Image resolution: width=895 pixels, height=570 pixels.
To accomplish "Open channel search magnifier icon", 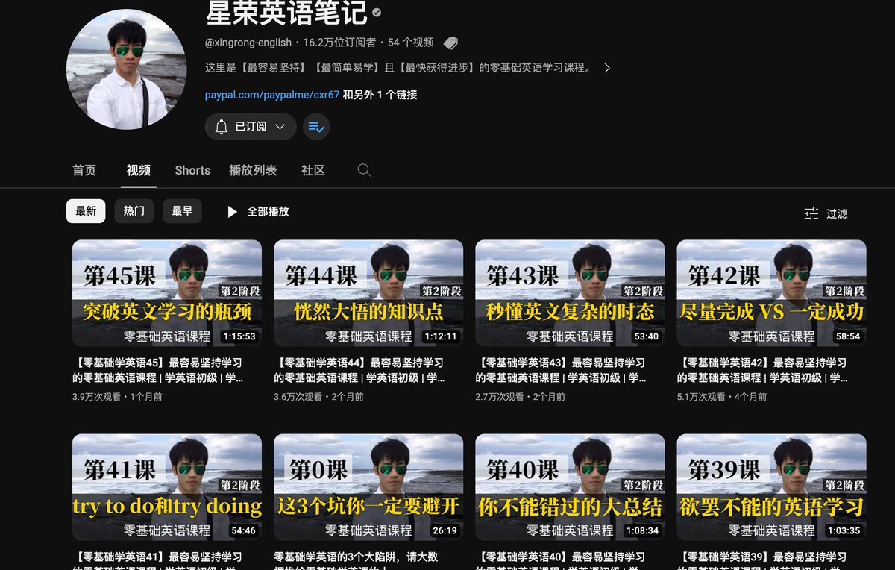I will pos(364,170).
